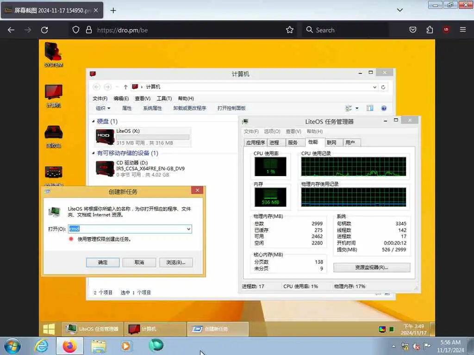Screen dimensions: 474x355
Task: Click the LiteOS (X:) capacity bar
Action: (x=153, y=137)
